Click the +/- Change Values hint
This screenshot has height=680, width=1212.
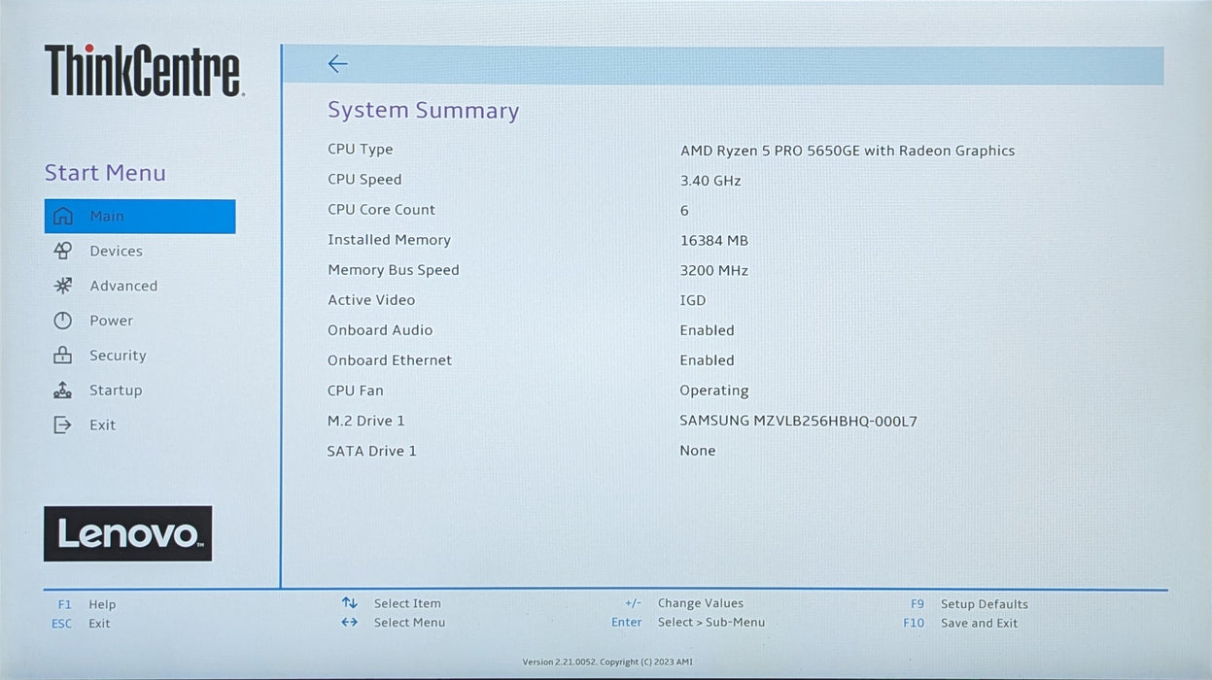684,603
